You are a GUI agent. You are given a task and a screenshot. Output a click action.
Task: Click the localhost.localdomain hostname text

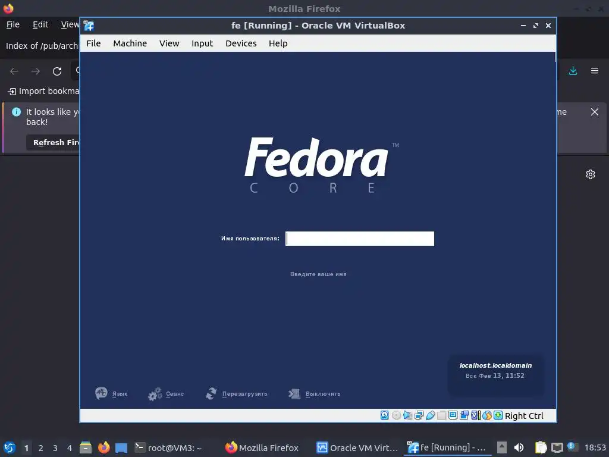coord(495,366)
